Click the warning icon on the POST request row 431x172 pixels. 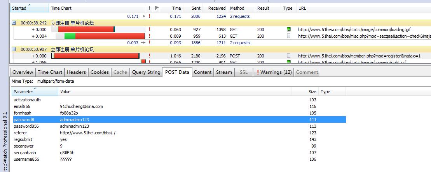point(149,56)
